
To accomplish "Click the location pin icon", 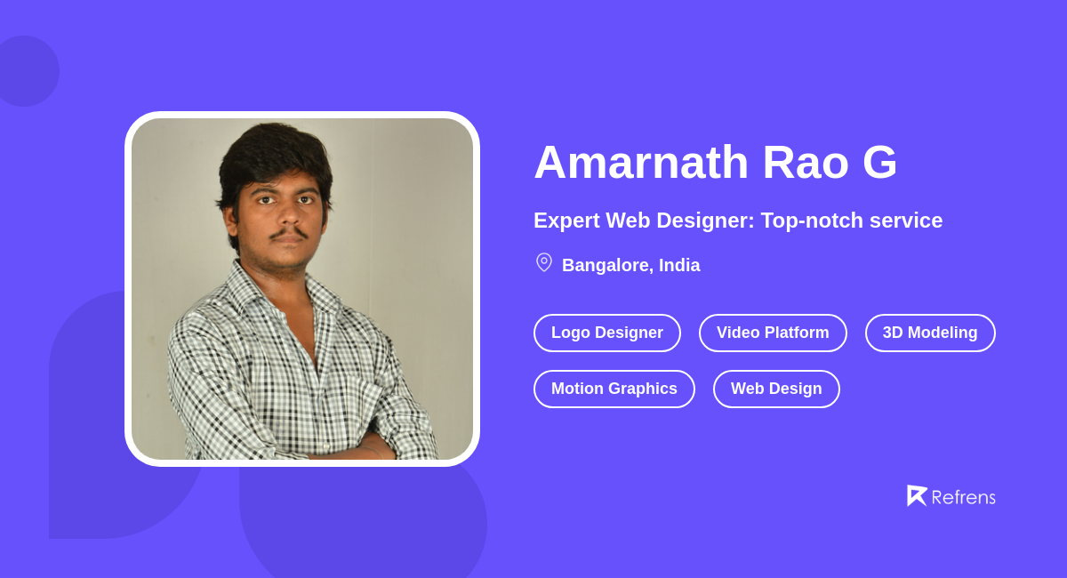I will pos(543,262).
